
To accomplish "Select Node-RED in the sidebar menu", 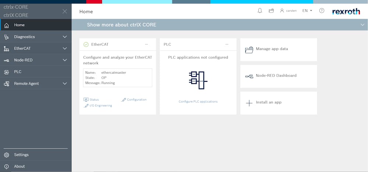I will [36, 60].
